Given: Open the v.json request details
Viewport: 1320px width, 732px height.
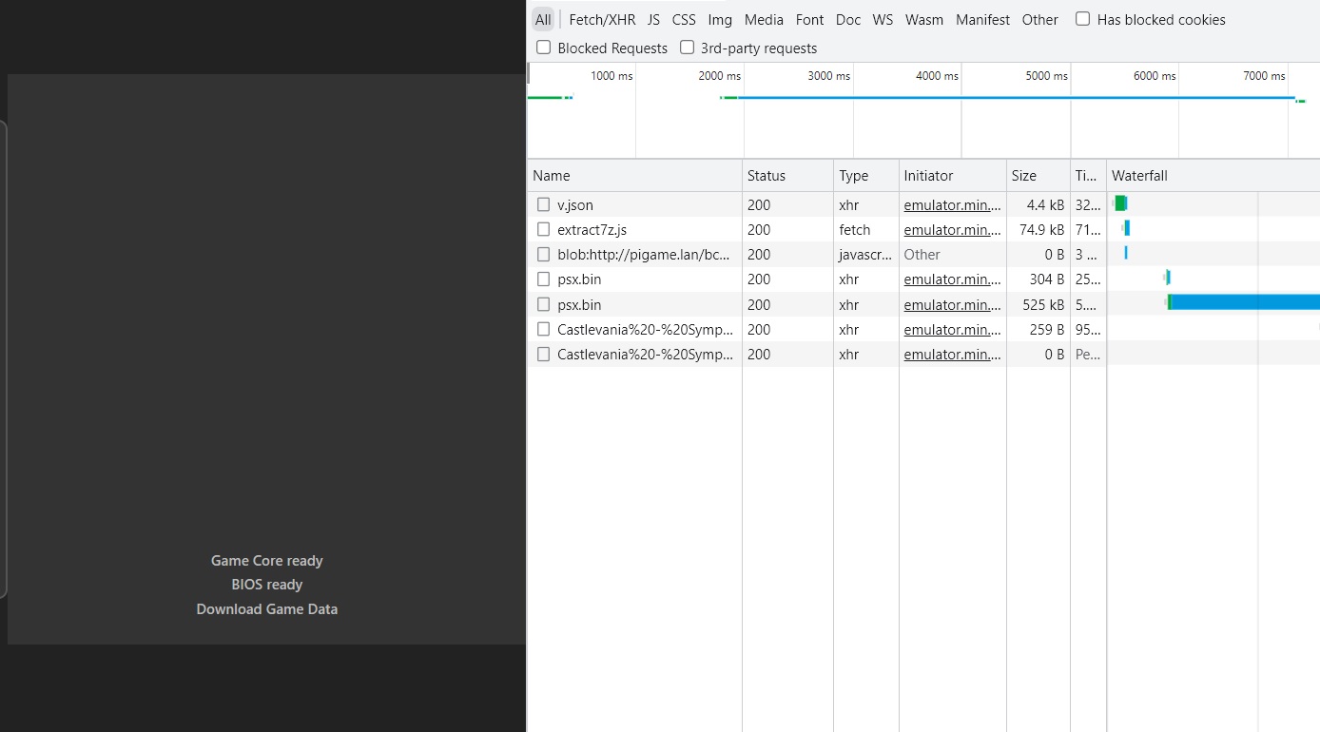Looking at the screenshot, I should 575,204.
